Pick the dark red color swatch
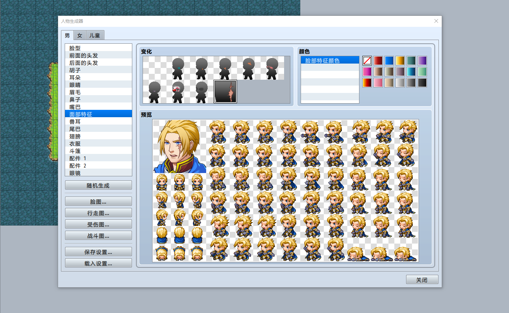 coord(378,61)
